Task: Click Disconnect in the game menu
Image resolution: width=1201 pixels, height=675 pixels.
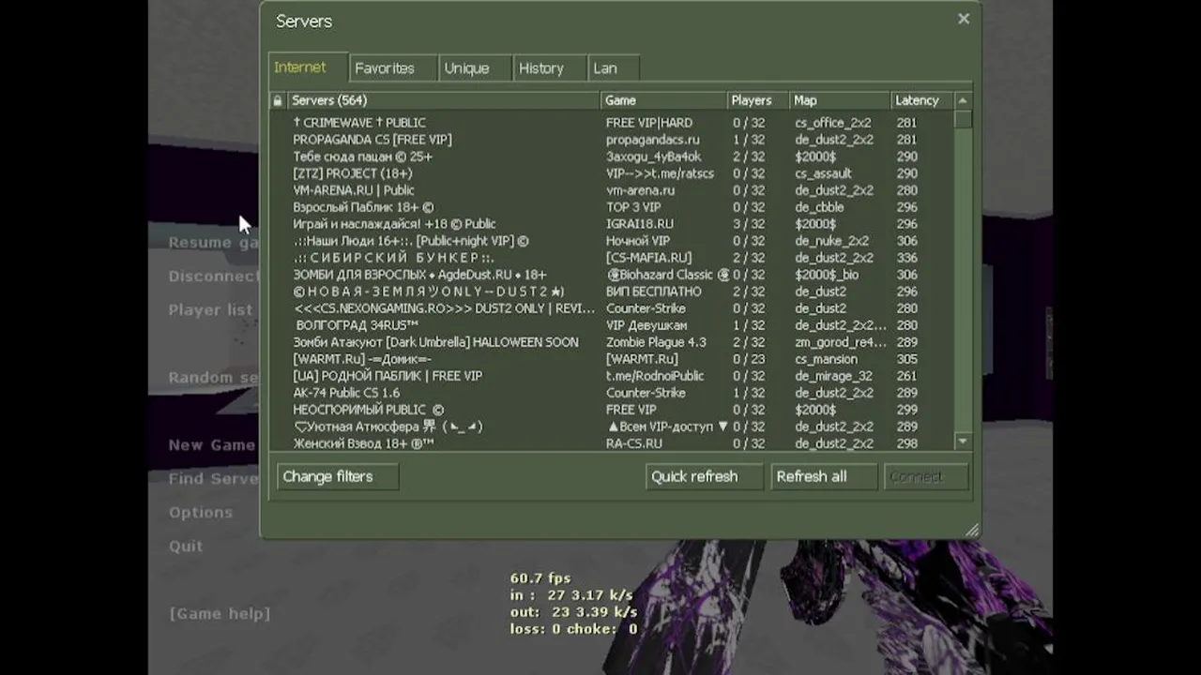Action: pyautogui.click(x=214, y=276)
